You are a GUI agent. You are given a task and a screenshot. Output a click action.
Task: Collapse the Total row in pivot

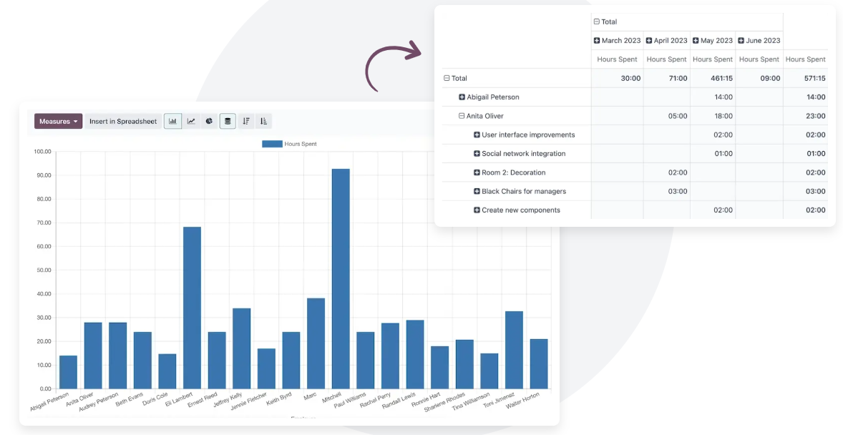(447, 79)
